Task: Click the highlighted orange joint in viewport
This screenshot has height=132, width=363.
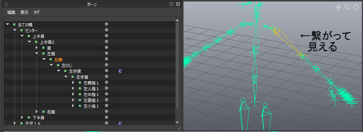Action: click(301, 55)
